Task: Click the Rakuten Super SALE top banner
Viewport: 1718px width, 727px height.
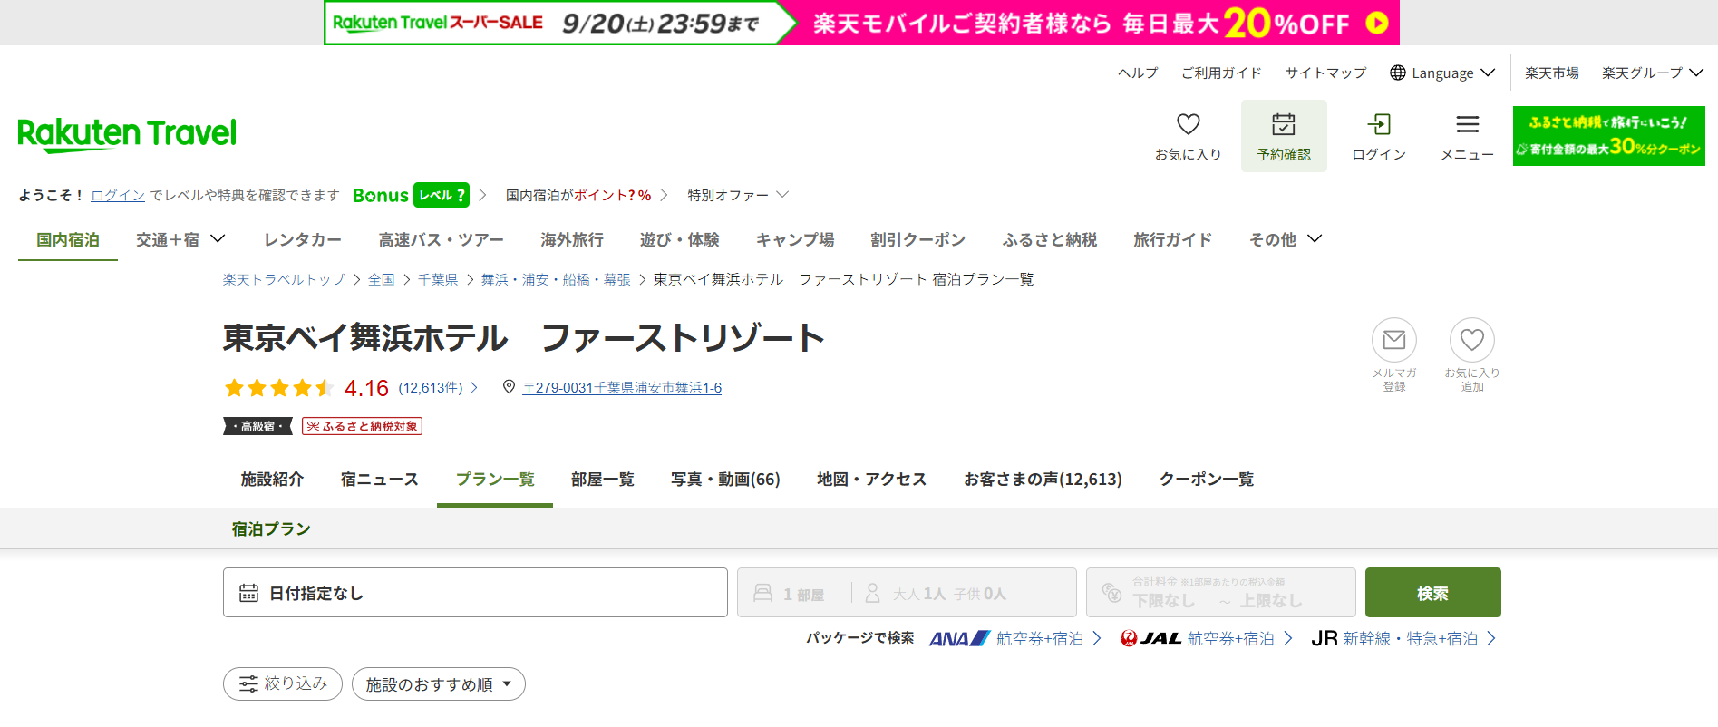Action: coord(861,23)
